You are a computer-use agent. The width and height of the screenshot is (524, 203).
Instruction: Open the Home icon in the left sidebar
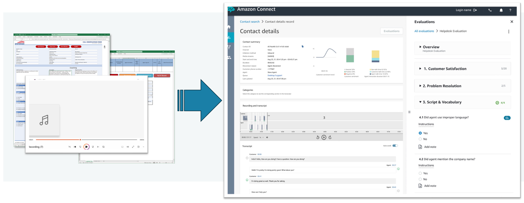(229, 27)
